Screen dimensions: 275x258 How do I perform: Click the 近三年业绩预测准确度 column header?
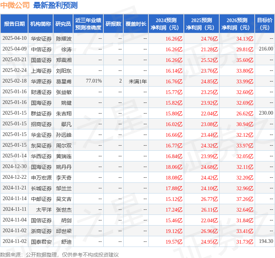88,24
